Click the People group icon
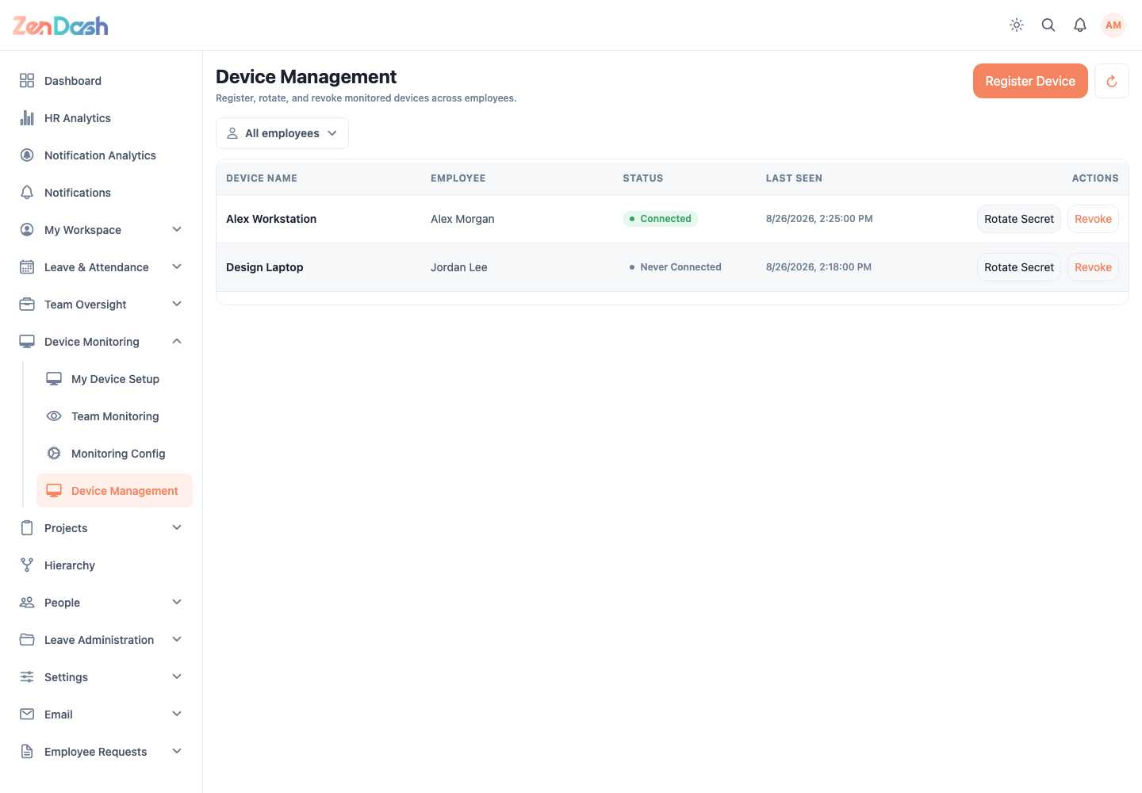 pos(27,602)
